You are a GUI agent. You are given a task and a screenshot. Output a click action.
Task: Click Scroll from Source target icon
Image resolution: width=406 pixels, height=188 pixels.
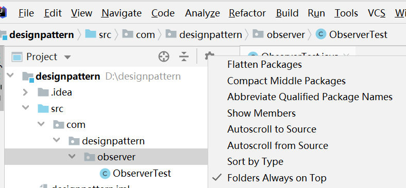(x=164, y=57)
